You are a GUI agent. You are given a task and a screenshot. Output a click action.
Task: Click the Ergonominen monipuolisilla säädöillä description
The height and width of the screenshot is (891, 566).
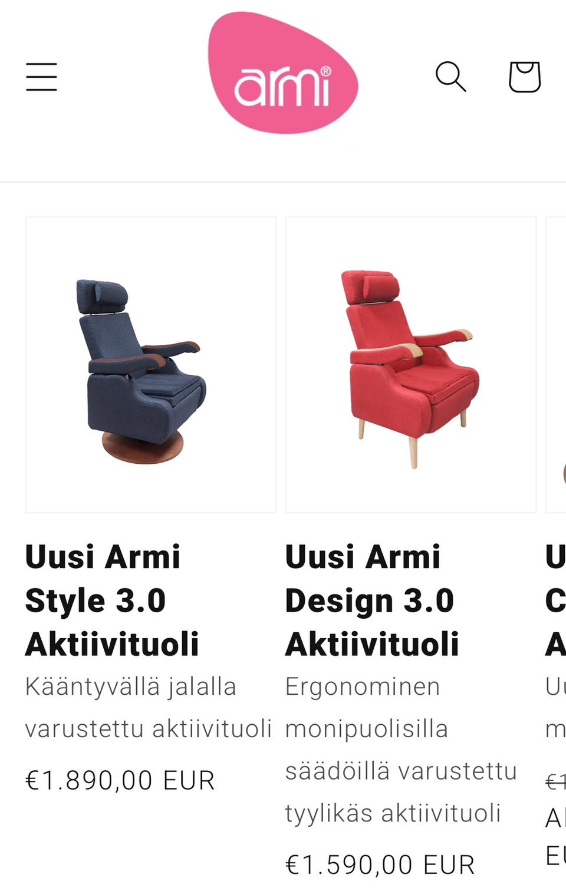(x=401, y=750)
